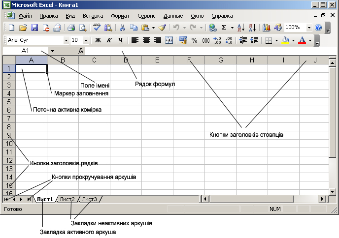Jump to first sheet with tab scroll button

coord(6,199)
